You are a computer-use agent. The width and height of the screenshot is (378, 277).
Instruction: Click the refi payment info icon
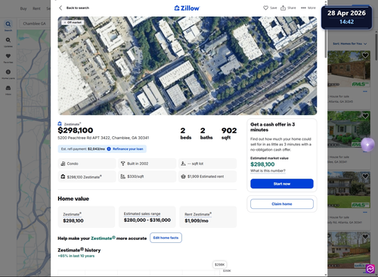point(109,149)
